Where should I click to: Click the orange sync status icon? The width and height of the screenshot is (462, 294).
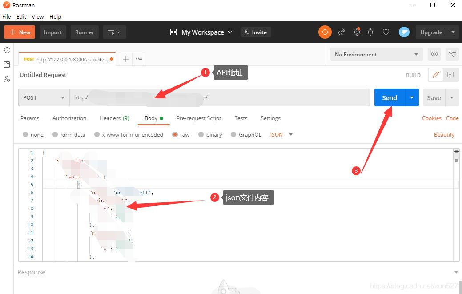325,32
